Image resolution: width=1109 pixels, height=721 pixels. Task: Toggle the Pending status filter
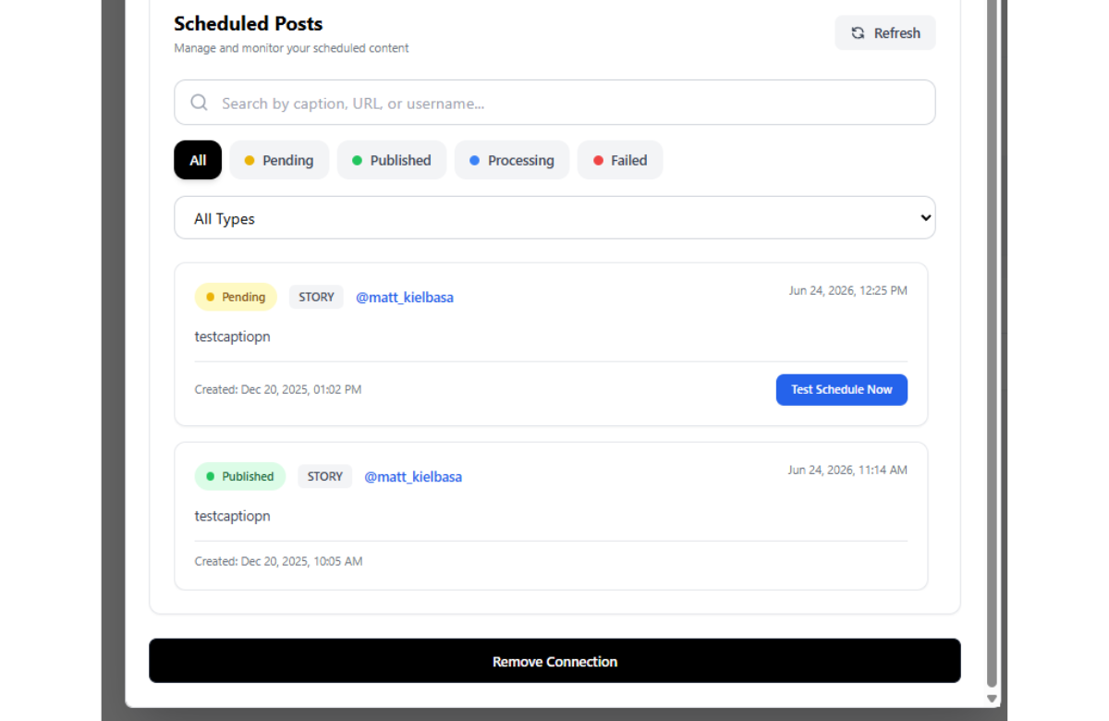pyautogui.click(x=279, y=160)
